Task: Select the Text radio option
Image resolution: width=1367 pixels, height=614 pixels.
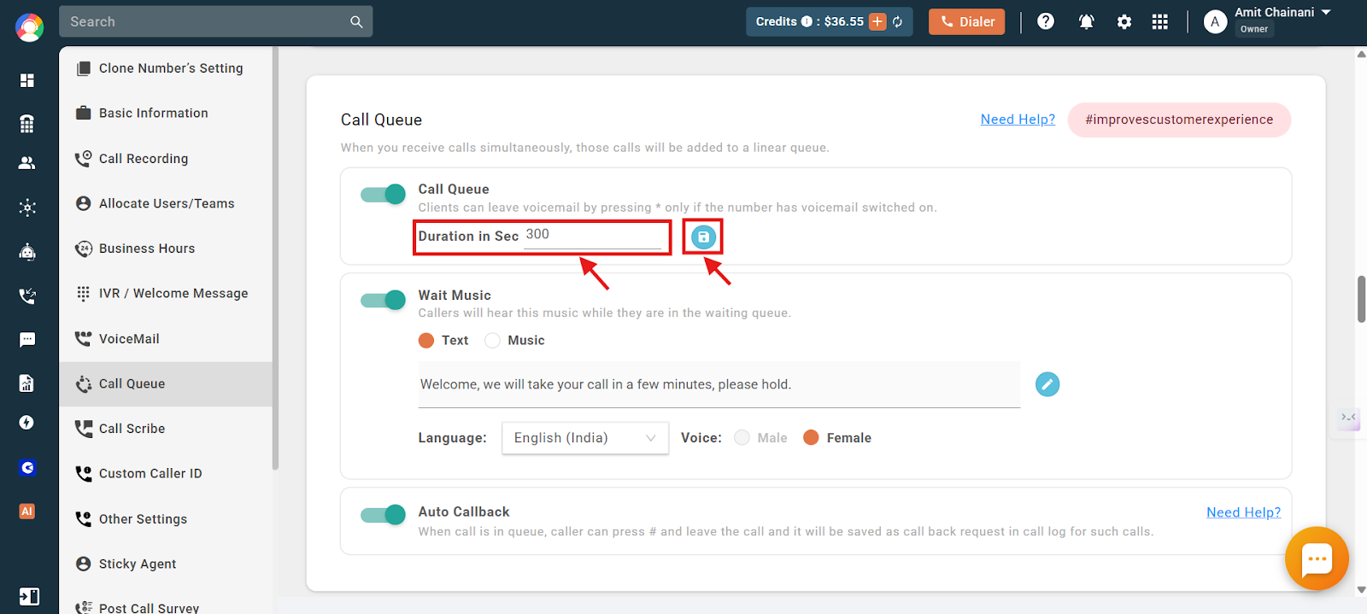Action: (x=426, y=341)
